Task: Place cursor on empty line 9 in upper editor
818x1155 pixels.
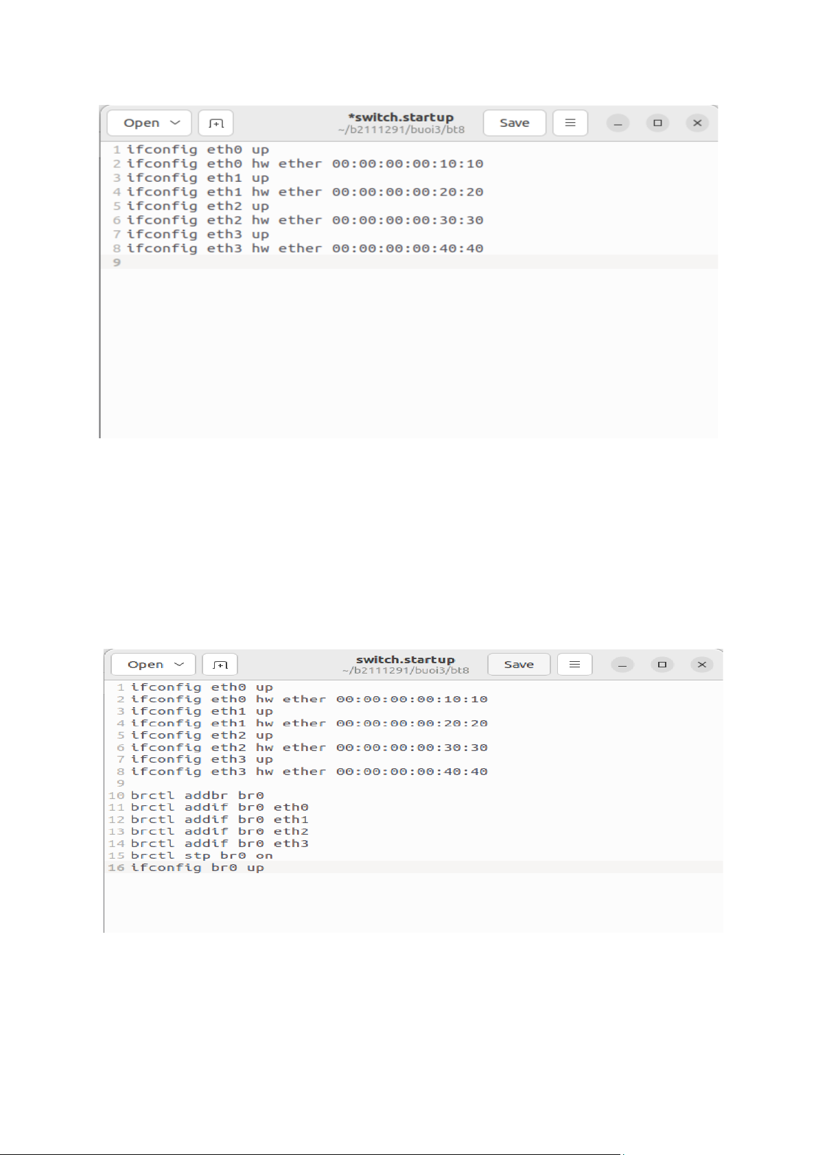Action: (409, 262)
